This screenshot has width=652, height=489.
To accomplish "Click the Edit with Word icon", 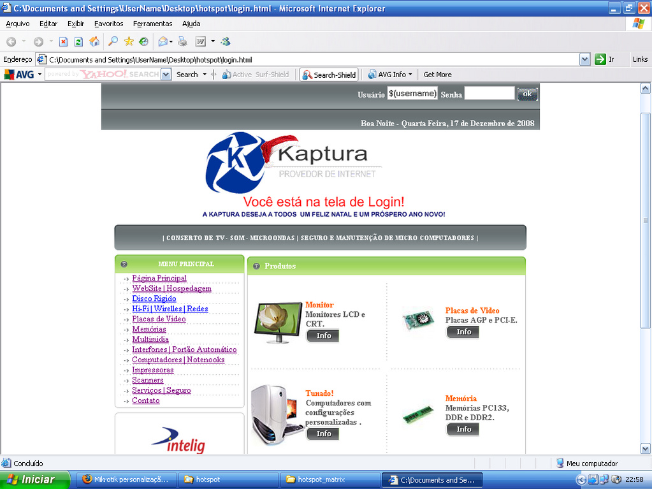I will click(x=200, y=41).
